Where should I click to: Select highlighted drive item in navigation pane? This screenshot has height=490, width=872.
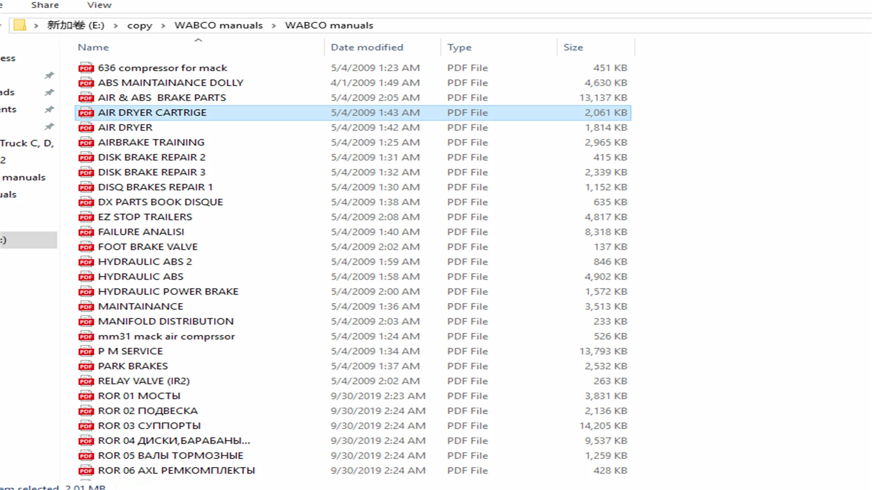[x=29, y=240]
